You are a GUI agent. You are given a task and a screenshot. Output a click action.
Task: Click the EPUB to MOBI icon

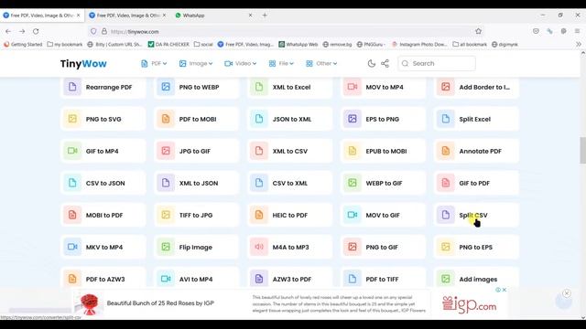(353, 151)
